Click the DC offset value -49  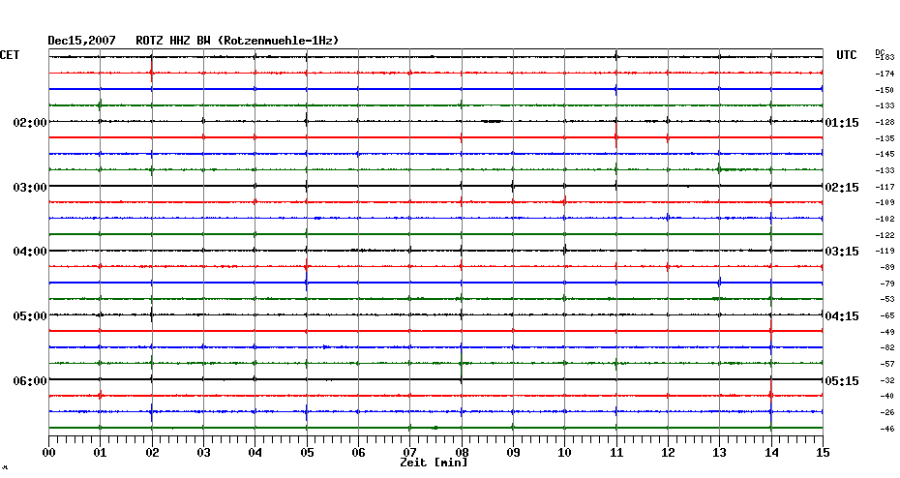886,332
